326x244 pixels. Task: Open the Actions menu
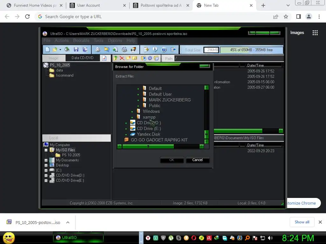pos(61,40)
